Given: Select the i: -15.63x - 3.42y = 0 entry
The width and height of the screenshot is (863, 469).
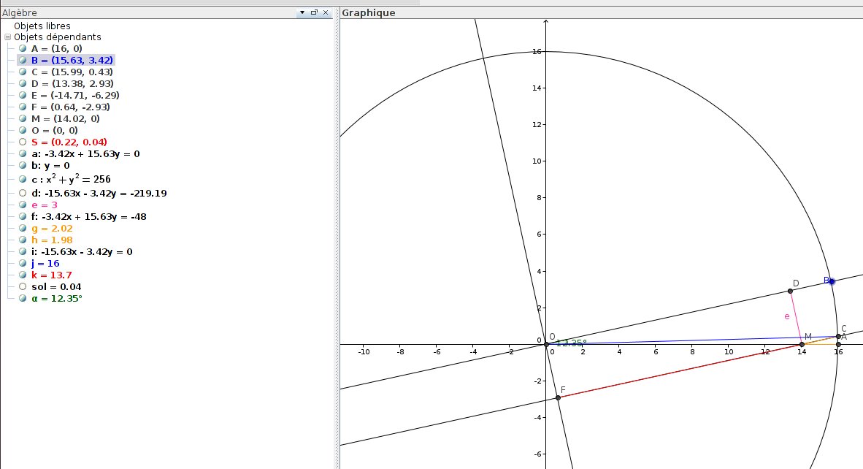Looking at the screenshot, I should (82, 251).
